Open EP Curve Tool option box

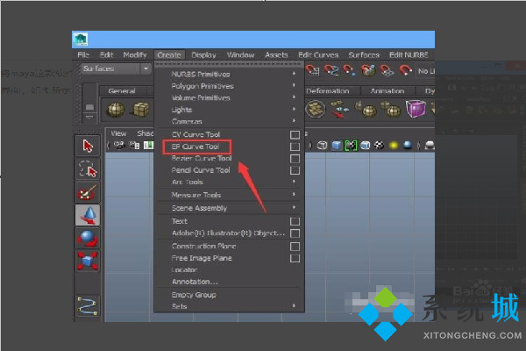tap(295, 147)
